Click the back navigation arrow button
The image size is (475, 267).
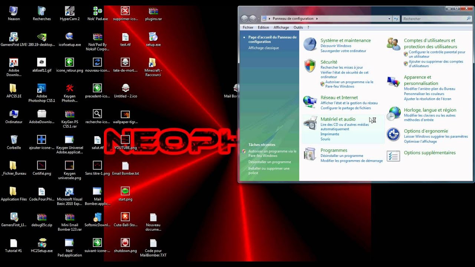(244, 19)
